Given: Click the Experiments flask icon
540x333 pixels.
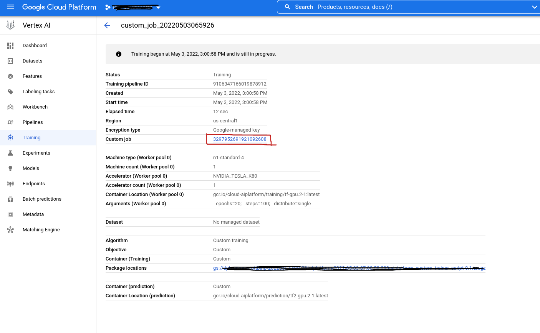Looking at the screenshot, I should [x=10, y=153].
